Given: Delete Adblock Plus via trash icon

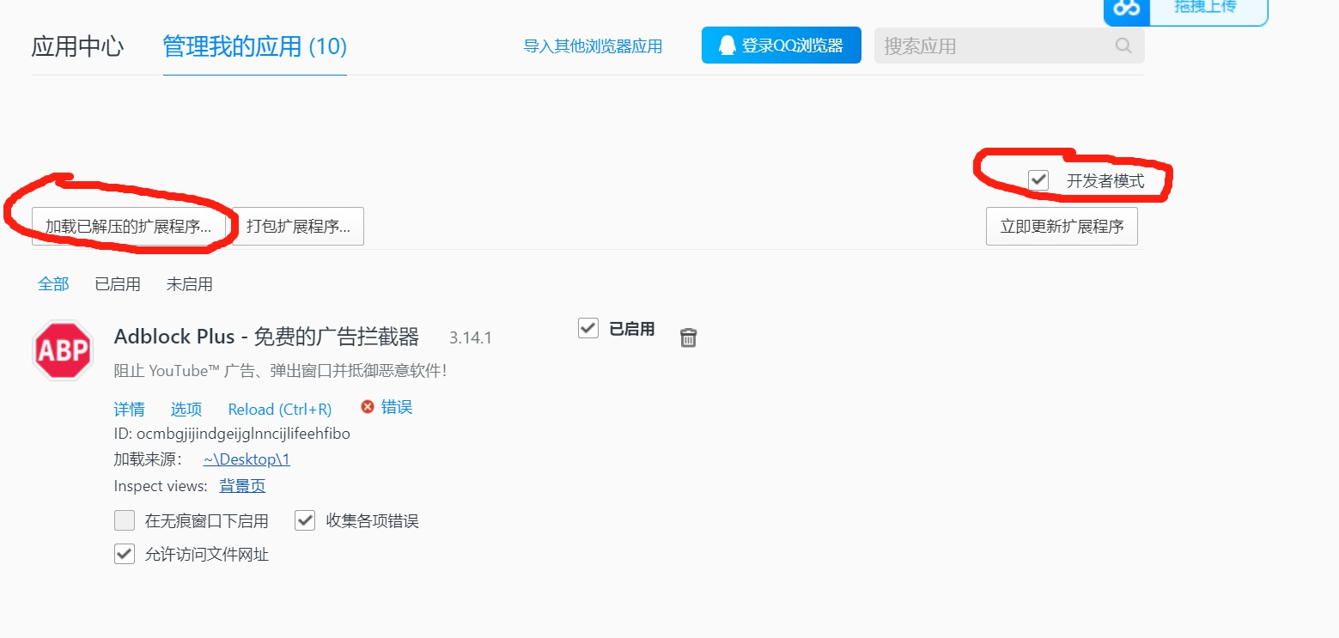Looking at the screenshot, I should pos(688,337).
